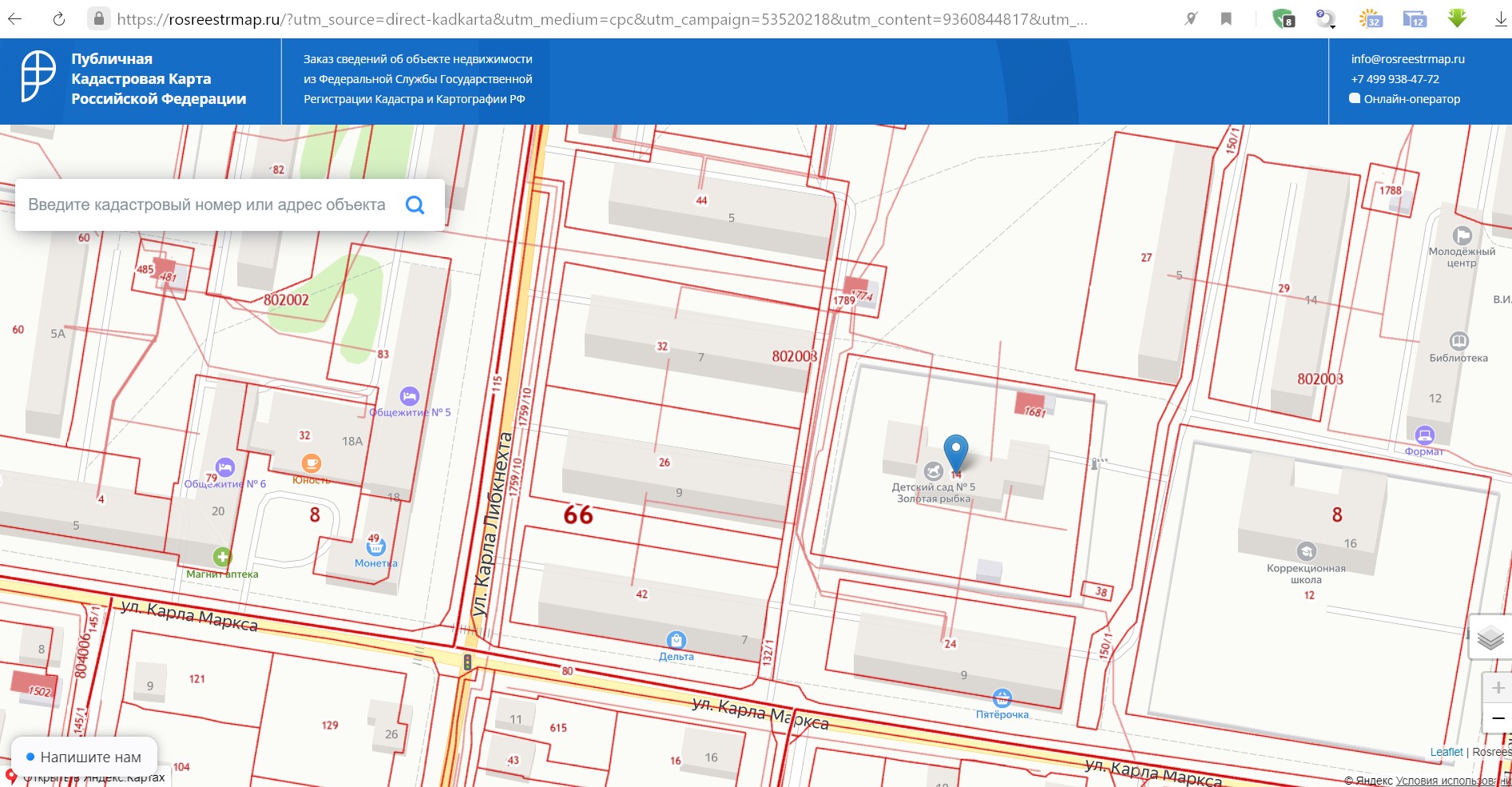
Task: Reload the page using the refresh icon
Action: [59, 19]
